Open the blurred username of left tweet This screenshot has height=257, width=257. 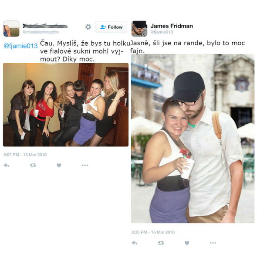point(45,26)
